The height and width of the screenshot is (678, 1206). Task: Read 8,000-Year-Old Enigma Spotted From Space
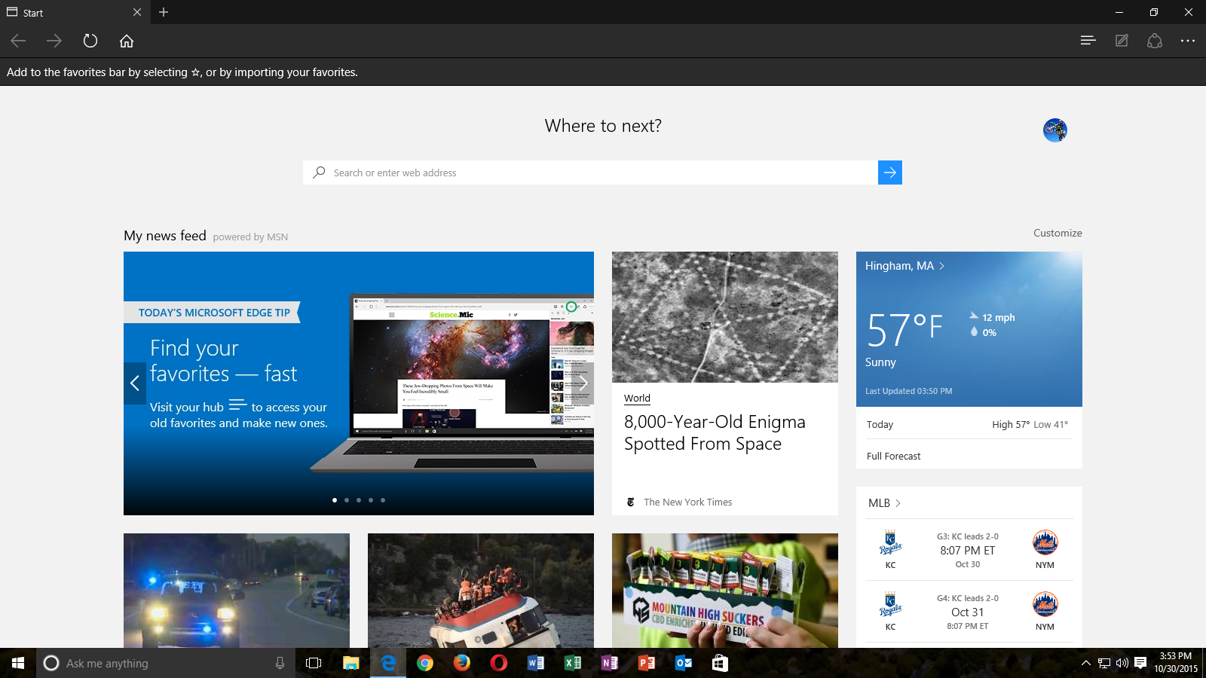pos(715,432)
